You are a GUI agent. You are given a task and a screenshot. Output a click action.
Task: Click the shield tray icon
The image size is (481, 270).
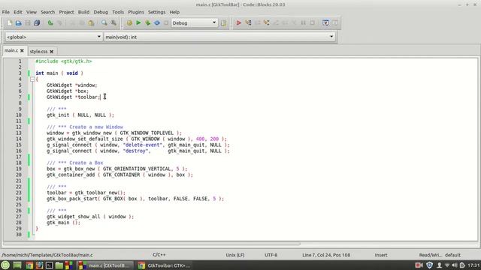(x=429, y=265)
